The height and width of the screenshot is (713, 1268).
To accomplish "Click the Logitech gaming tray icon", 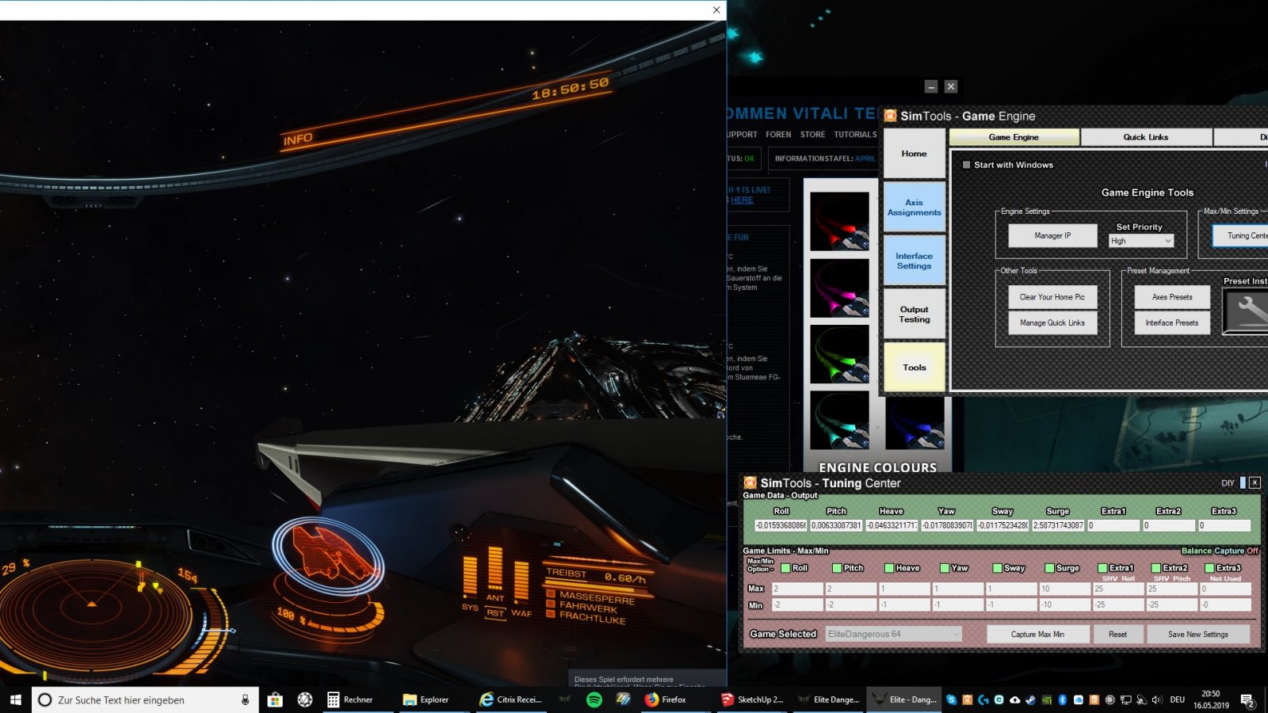I will [x=983, y=700].
